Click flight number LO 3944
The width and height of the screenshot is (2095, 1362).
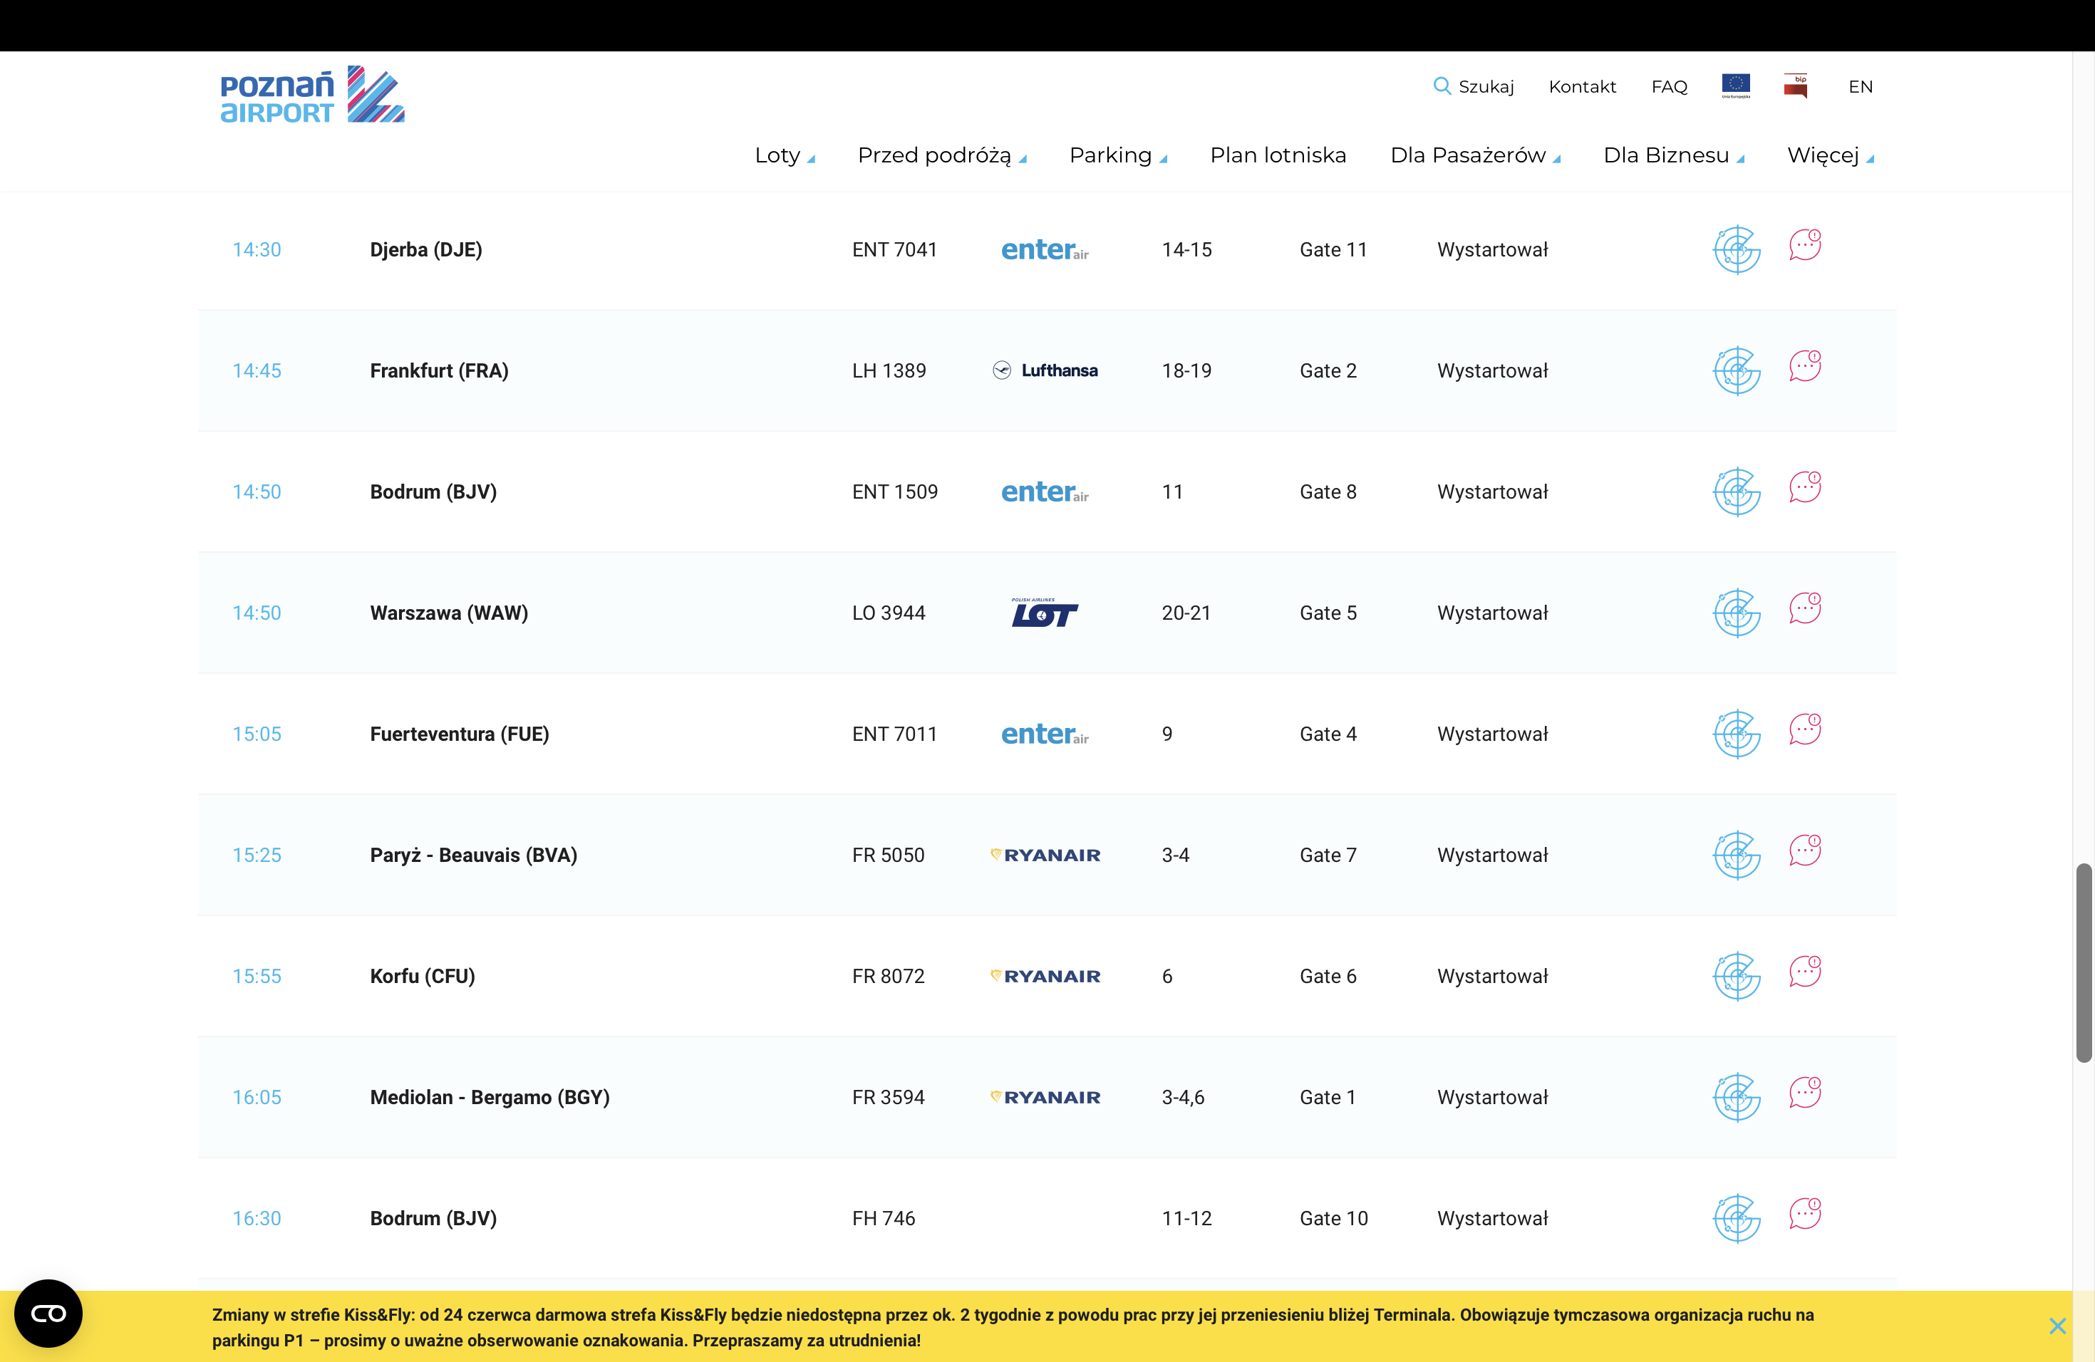tap(889, 613)
